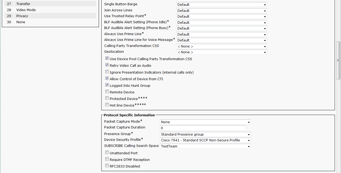Check the Unattended Port box
This screenshot has width=341, height=173.
click(107, 152)
